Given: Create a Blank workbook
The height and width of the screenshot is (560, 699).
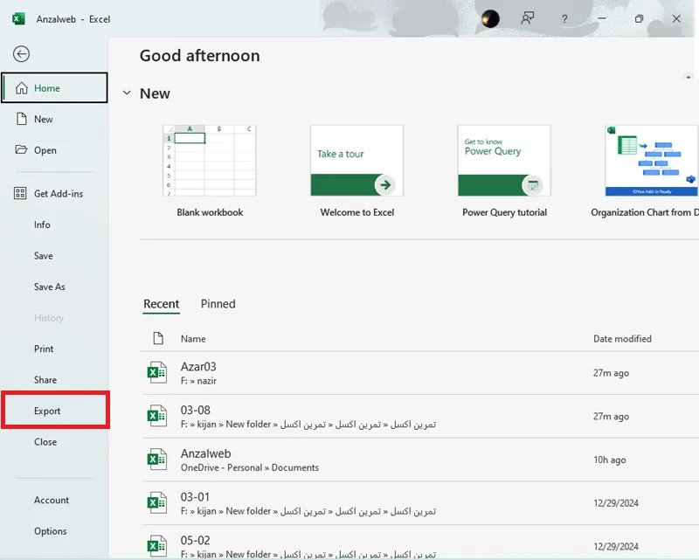Looking at the screenshot, I should [210, 172].
